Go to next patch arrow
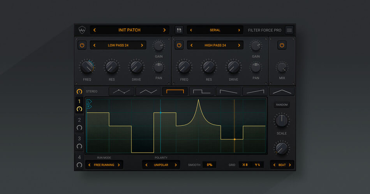Screen dimensions: 370x194 [165, 30]
